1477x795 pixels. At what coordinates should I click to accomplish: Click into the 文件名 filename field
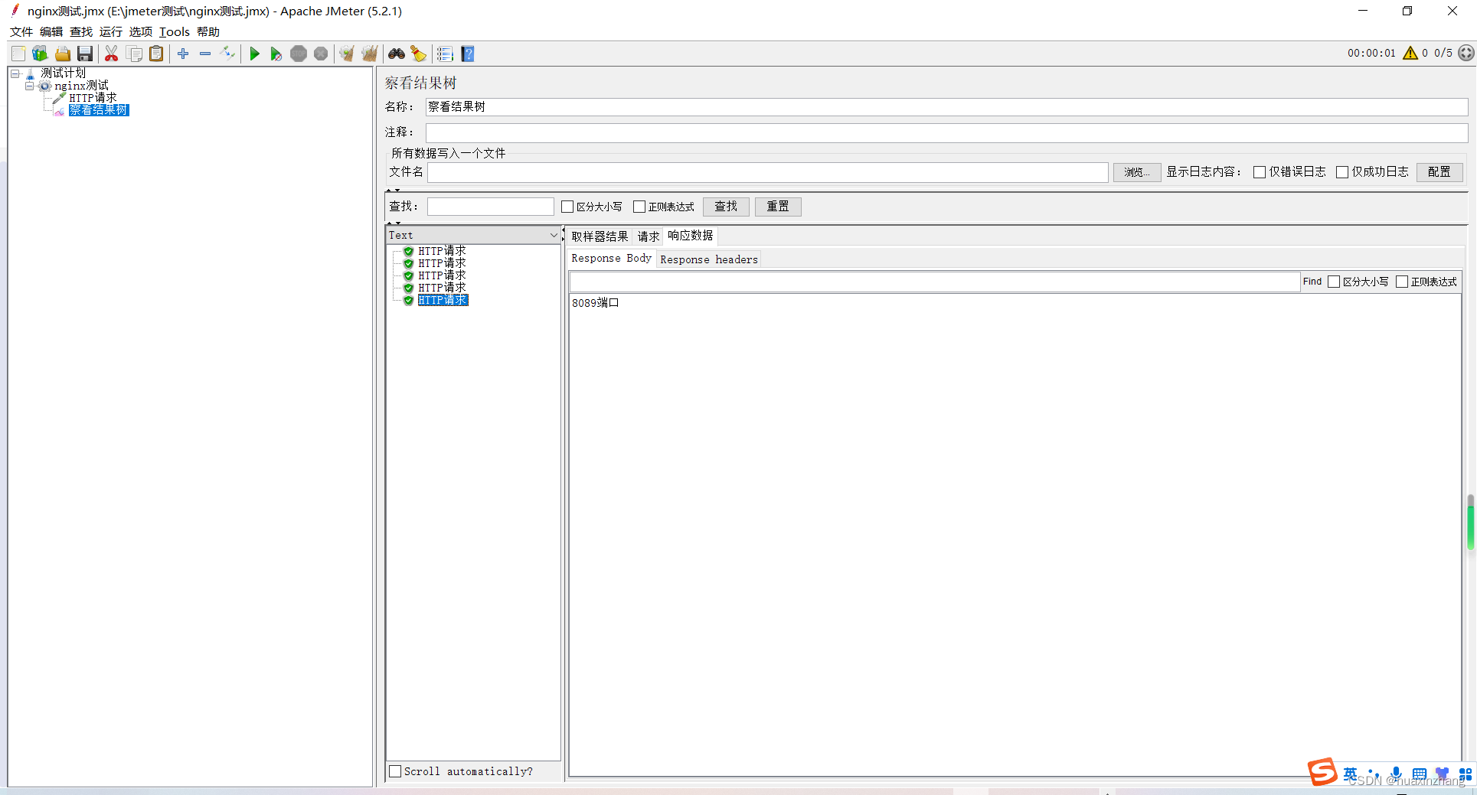point(767,172)
